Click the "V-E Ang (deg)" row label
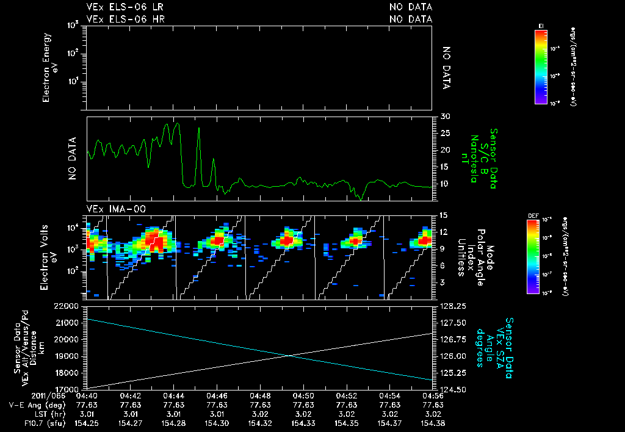The image size is (625, 432). click(x=37, y=405)
